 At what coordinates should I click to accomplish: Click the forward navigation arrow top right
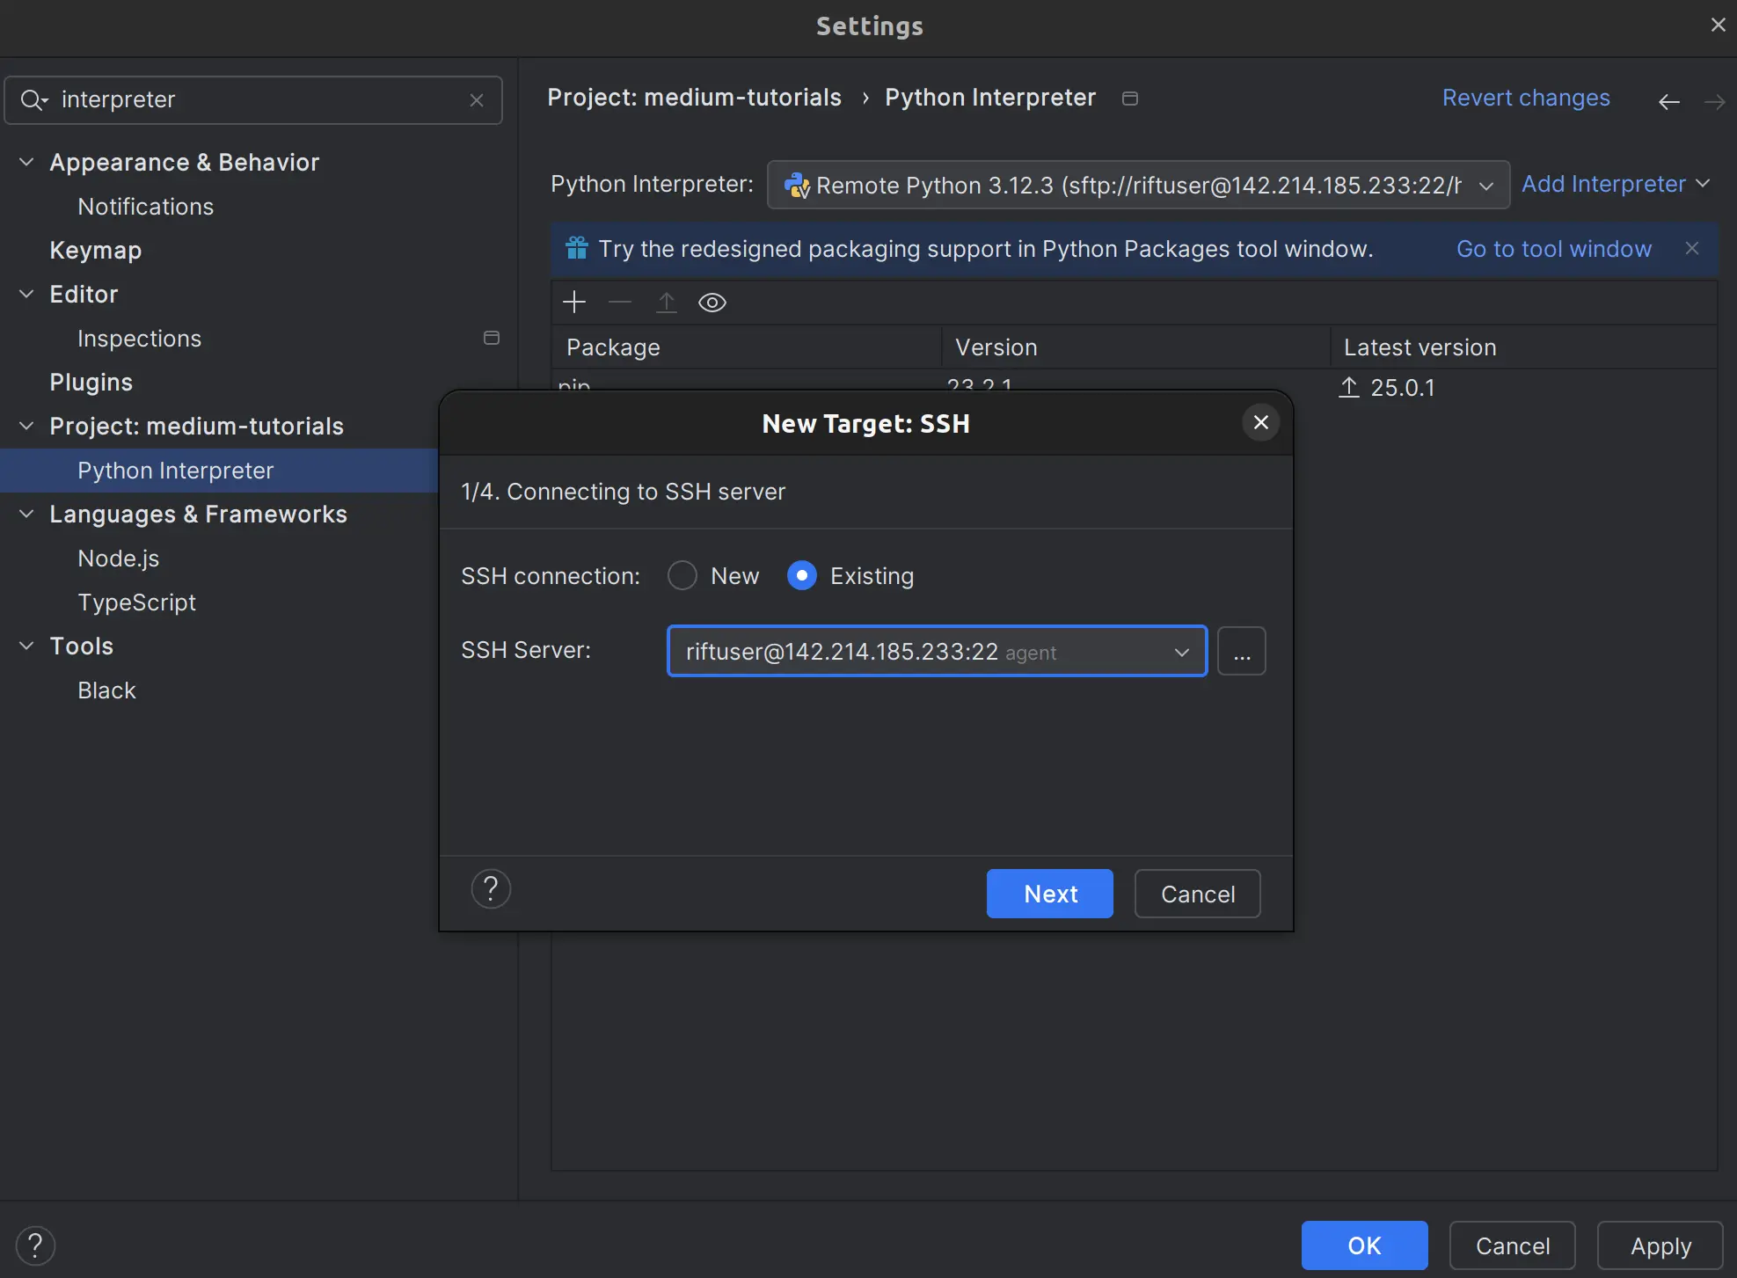(x=1714, y=100)
